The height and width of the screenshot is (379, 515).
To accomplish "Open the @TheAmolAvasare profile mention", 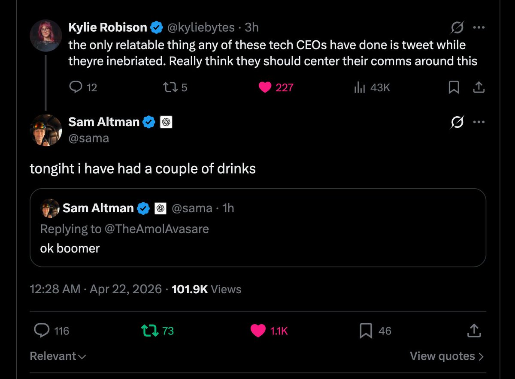I will 157,229.
